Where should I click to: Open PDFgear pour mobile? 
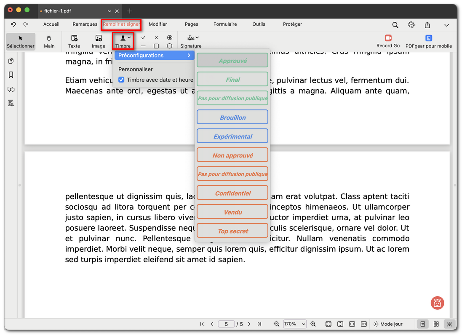click(428, 38)
